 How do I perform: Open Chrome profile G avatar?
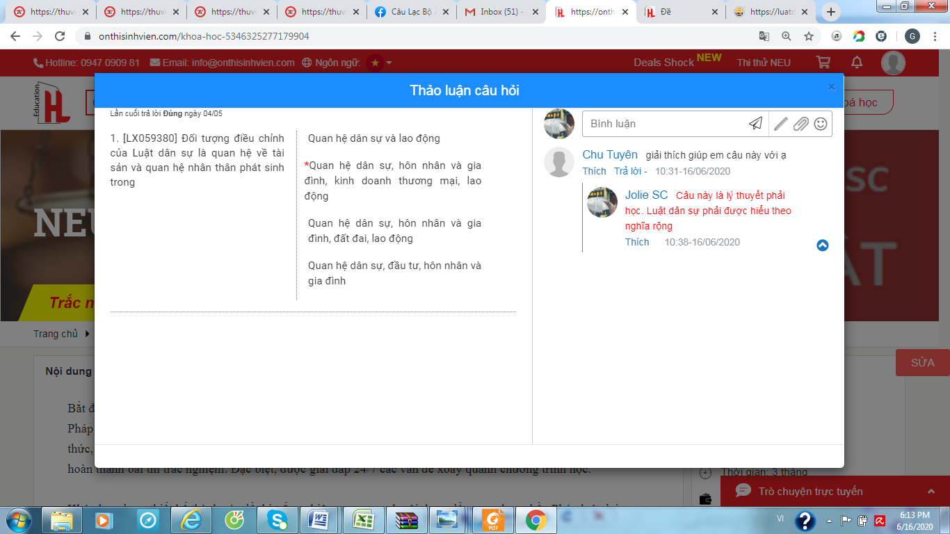click(x=912, y=36)
